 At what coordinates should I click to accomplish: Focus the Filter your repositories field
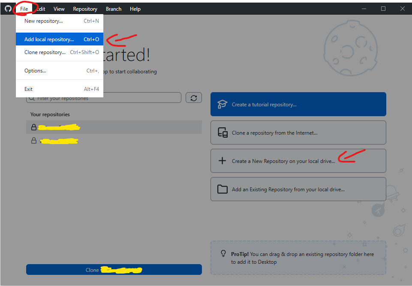104,98
